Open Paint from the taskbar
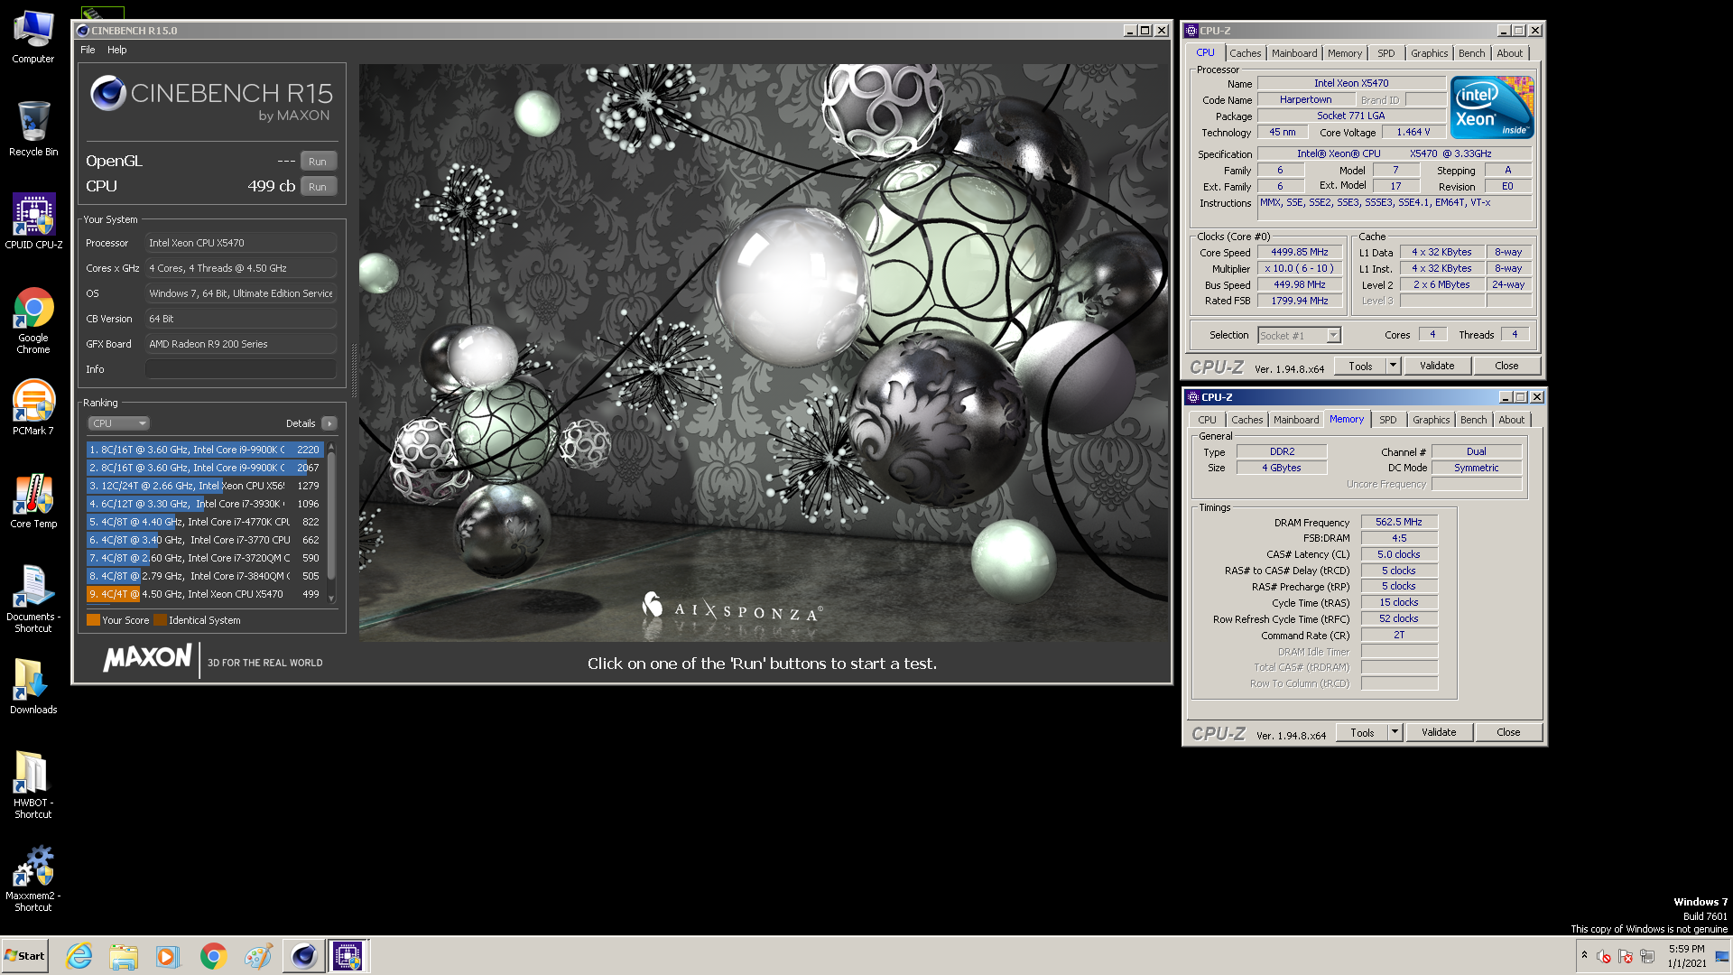 pyautogui.click(x=258, y=956)
